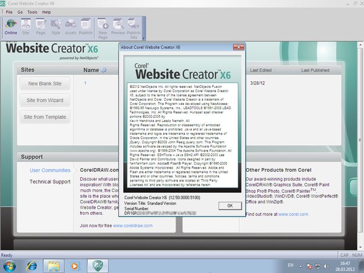Viewport: 364px width, 273px height.
Task: Select the Assets toolbar icon
Action: coord(70,27)
